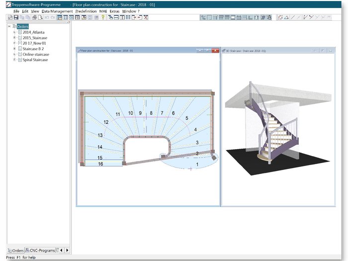The height and width of the screenshot is (261, 348).
Task: Expand the Online staircase tree node
Action: (x=14, y=54)
